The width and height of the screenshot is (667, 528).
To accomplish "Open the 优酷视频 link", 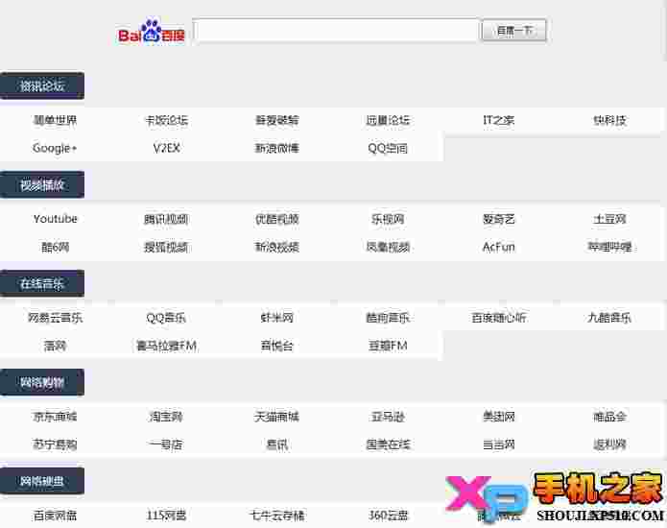I will point(277,219).
